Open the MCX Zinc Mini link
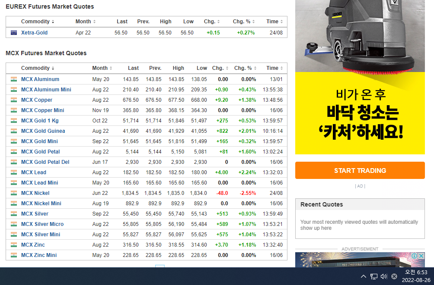 coord(39,255)
